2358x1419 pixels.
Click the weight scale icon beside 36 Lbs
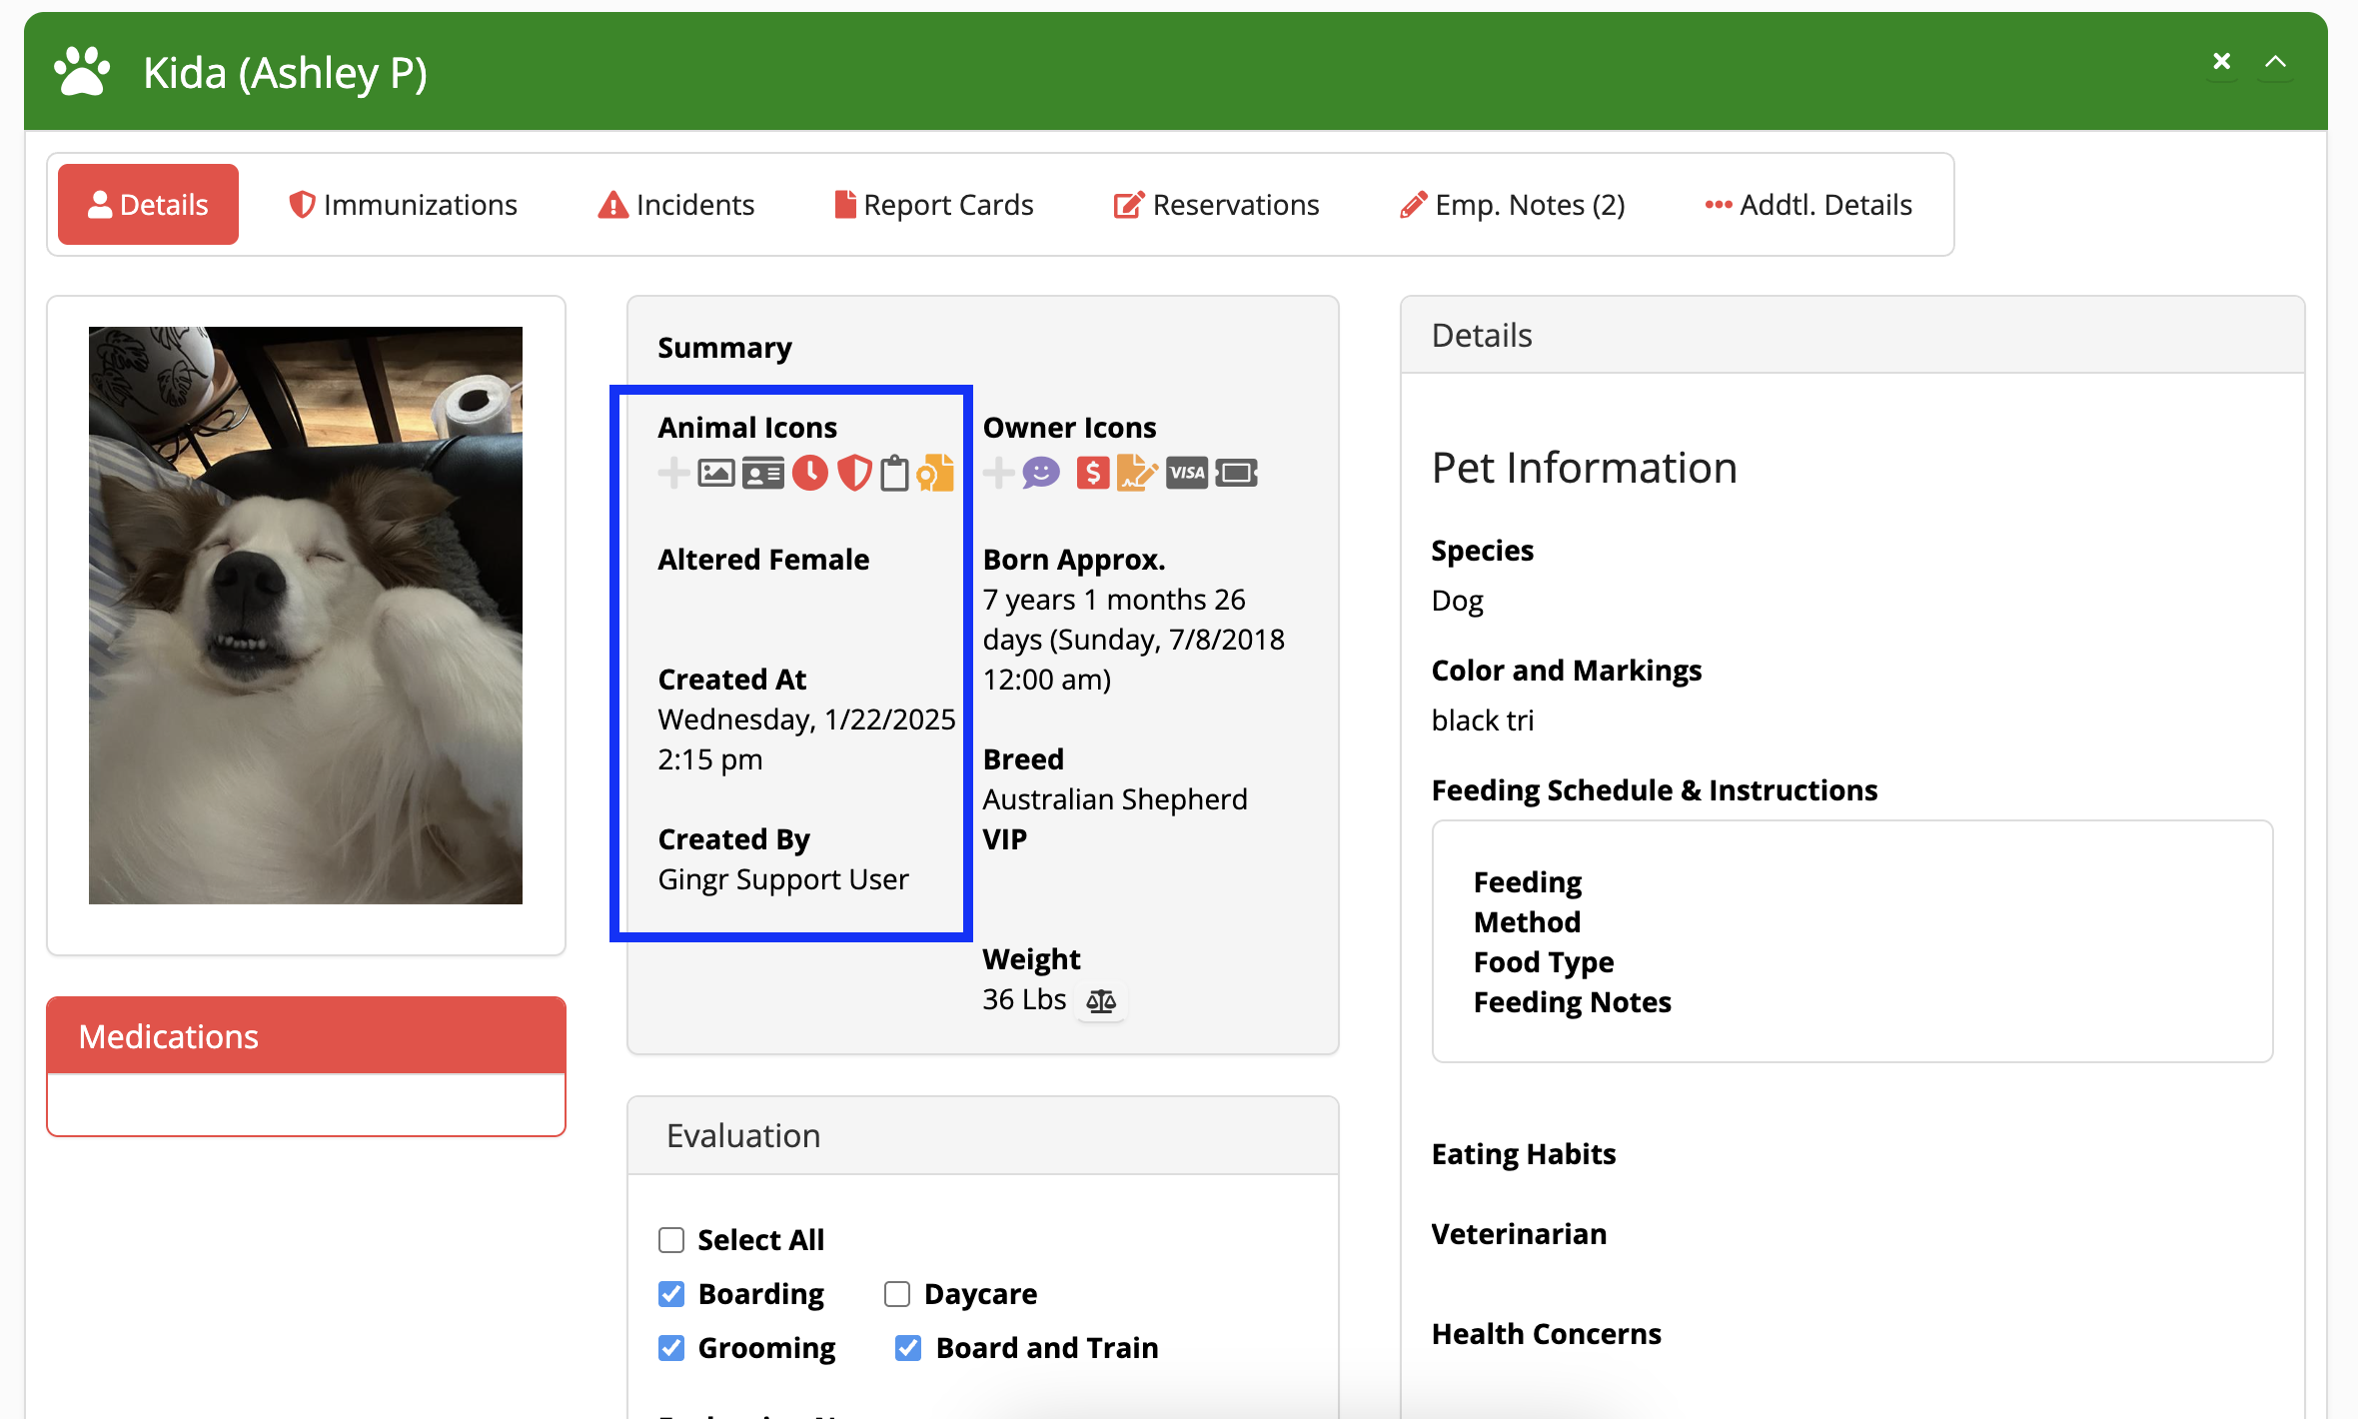(x=1101, y=1000)
